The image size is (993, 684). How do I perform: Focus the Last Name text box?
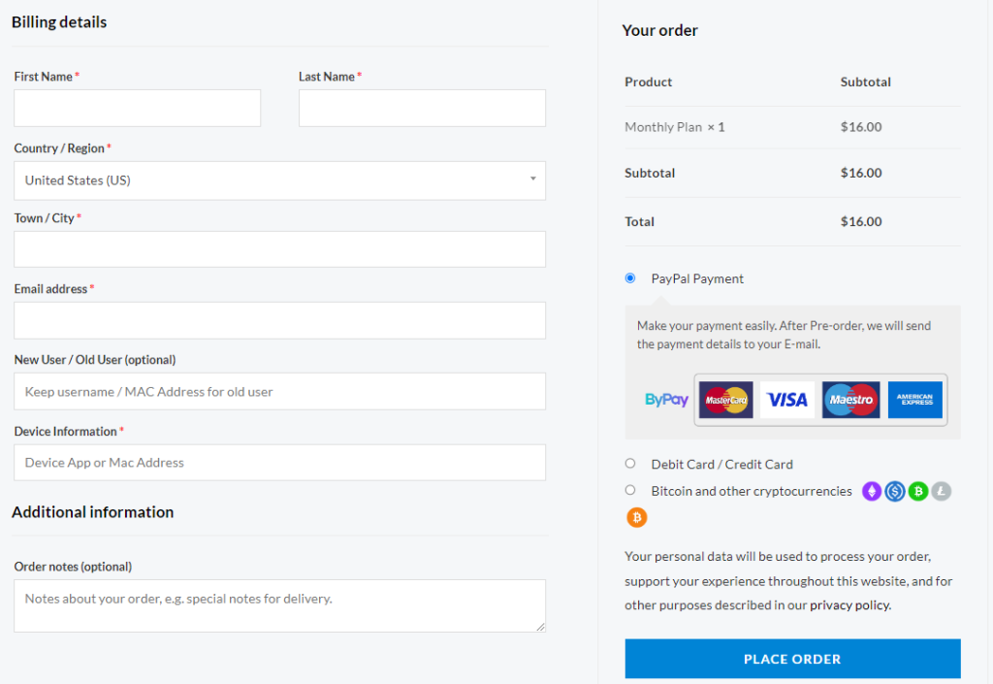pyautogui.click(x=422, y=109)
